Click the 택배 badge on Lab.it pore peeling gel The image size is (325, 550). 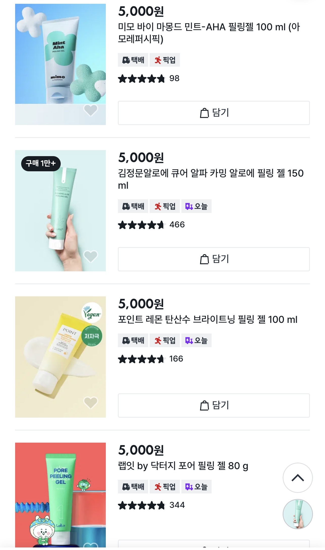(133, 487)
